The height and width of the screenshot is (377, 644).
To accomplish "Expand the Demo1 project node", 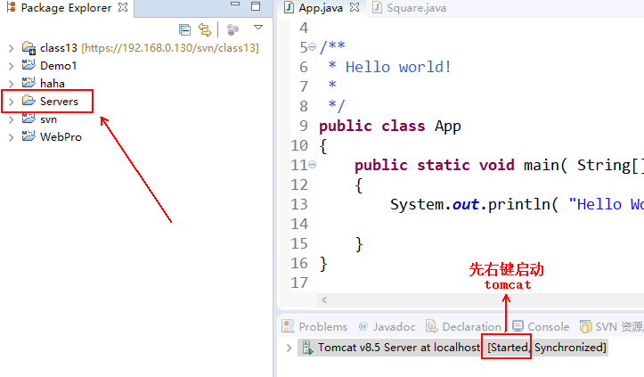I will click(x=11, y=66).
